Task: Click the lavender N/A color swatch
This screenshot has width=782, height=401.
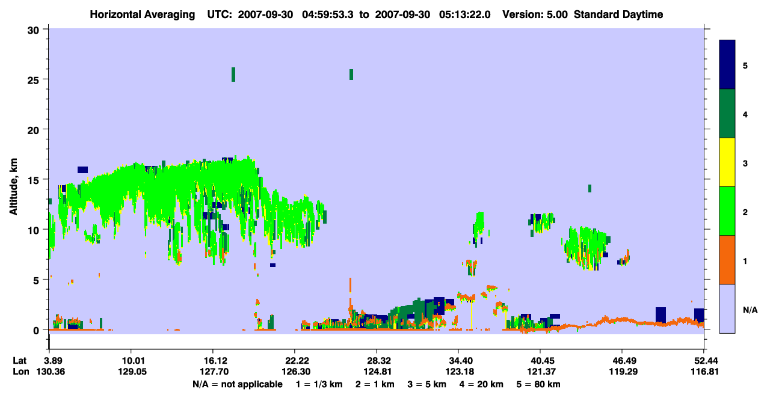Action: coord(727,308)
